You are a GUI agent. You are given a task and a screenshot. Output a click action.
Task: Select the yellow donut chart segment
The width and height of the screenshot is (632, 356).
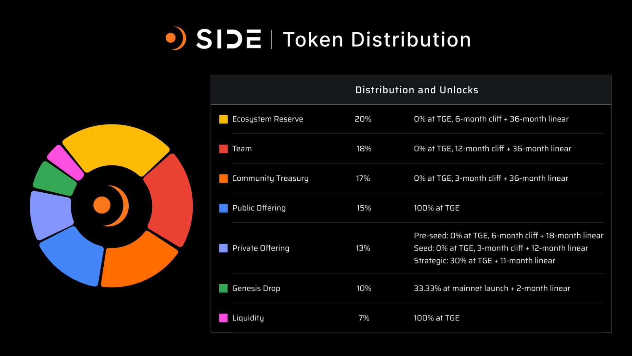pyautogui.click(x=115, y=146)
